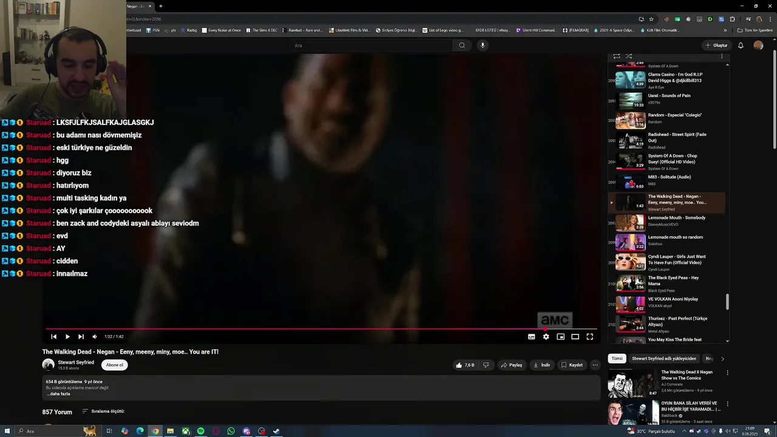Open more actions menu beside Kaydet
Screen dimensions: 777x437
tap(595, 365)
